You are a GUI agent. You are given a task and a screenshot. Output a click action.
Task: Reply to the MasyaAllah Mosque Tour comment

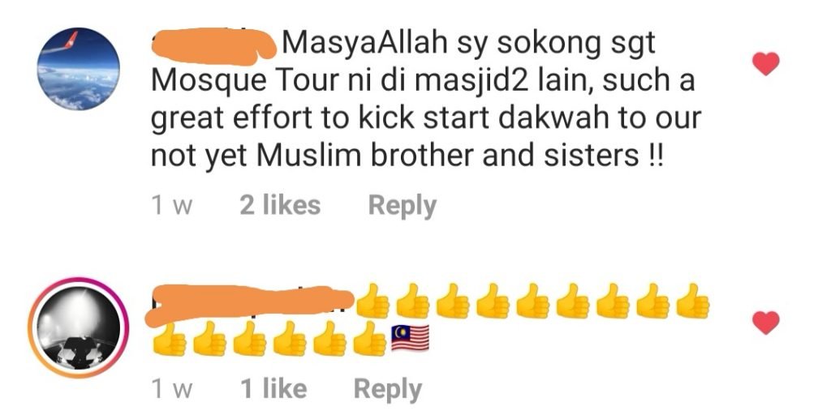point(403,206)
